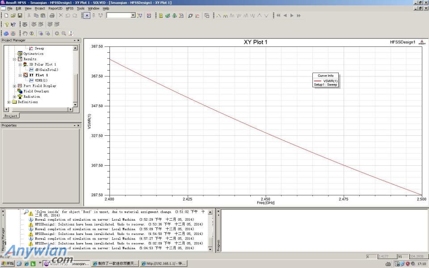The width and height of the screenshot is (429, 268).
Task: Click the message list scroll up arrow
Action: [210, 212]
